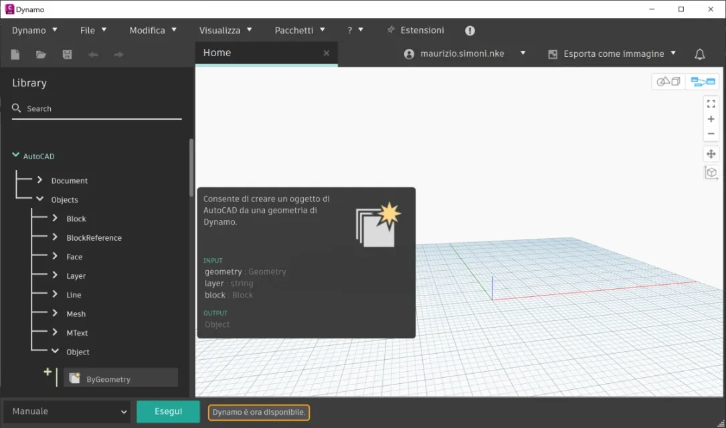
Task: Click the Undo arrow icon
Action: pyautogui.click(x=93, y=55)
